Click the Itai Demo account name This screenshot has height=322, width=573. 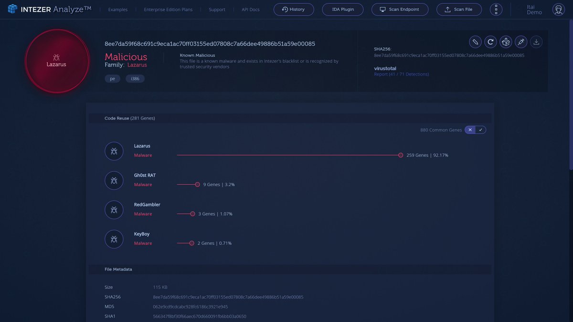[x=534, y=10]
